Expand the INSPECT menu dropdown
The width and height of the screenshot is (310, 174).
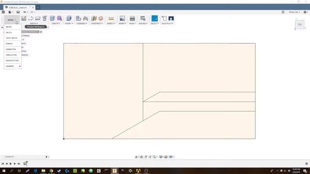point(111,24)
